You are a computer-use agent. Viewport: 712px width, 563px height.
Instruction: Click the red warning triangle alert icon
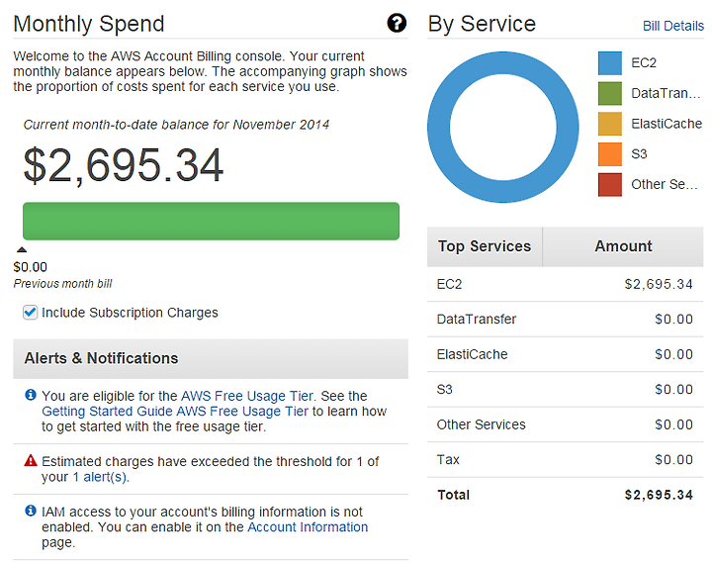[31, 460]
